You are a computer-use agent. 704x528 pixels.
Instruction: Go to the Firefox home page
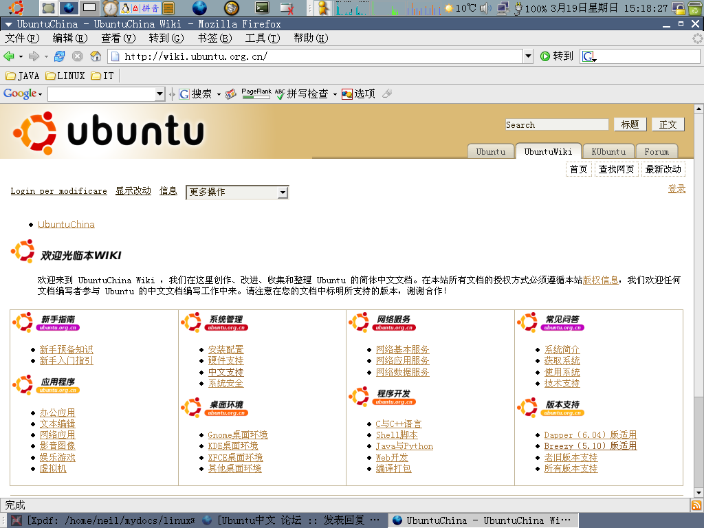[x=96, y=56]
